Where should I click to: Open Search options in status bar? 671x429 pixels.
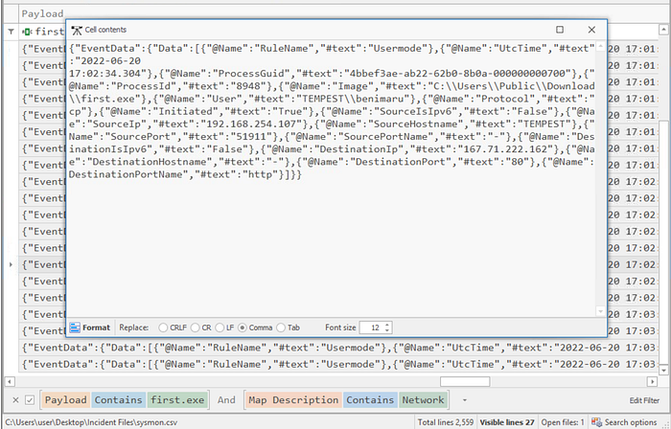pos(631,422)
